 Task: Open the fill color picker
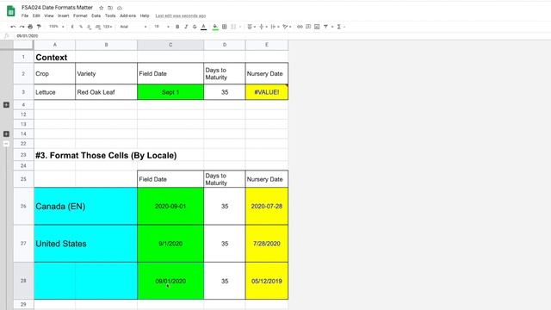(x=215, y=27)
